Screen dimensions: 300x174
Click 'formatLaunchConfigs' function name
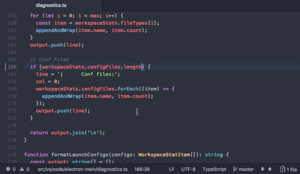pyautogui.click(x=79, y=154)
